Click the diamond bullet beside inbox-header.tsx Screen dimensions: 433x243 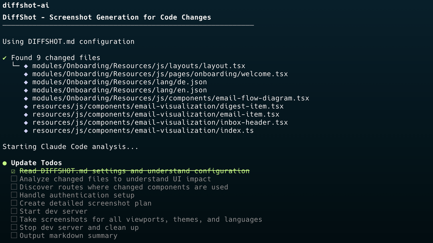pos(26,123)
